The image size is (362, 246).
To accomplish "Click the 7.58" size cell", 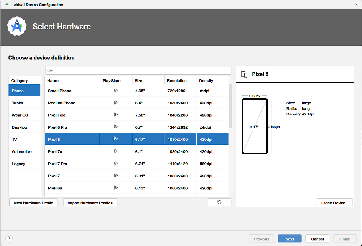I will pos(148,115).
